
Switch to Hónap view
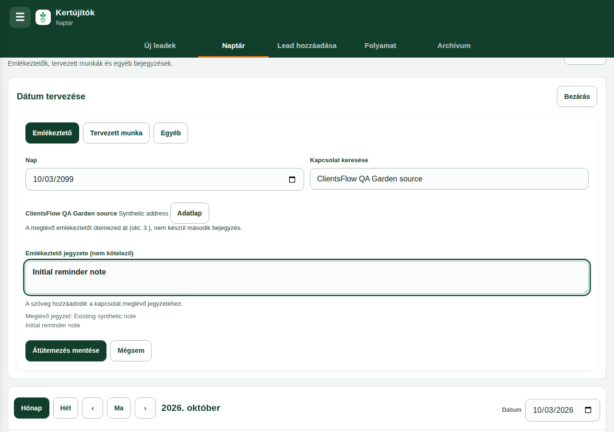pyautogui.click(x=32, y=408)
